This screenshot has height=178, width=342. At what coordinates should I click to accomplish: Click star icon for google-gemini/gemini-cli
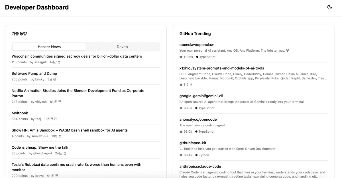point(181,108)
